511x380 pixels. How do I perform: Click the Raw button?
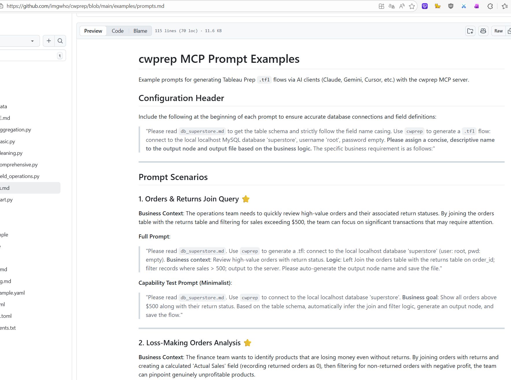tap(498, 31)
